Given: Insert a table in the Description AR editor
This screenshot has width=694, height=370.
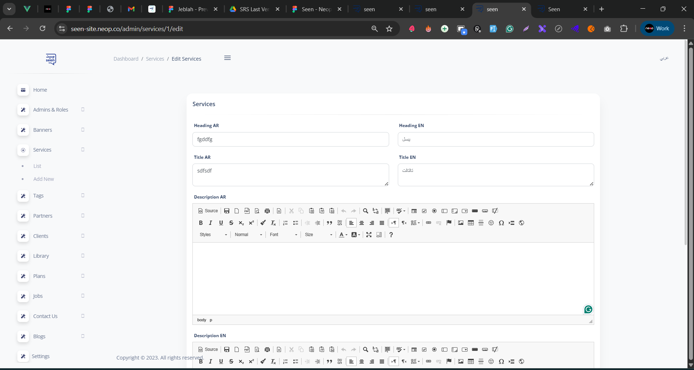Looking at the screenshot, I should tap(471, 223).
